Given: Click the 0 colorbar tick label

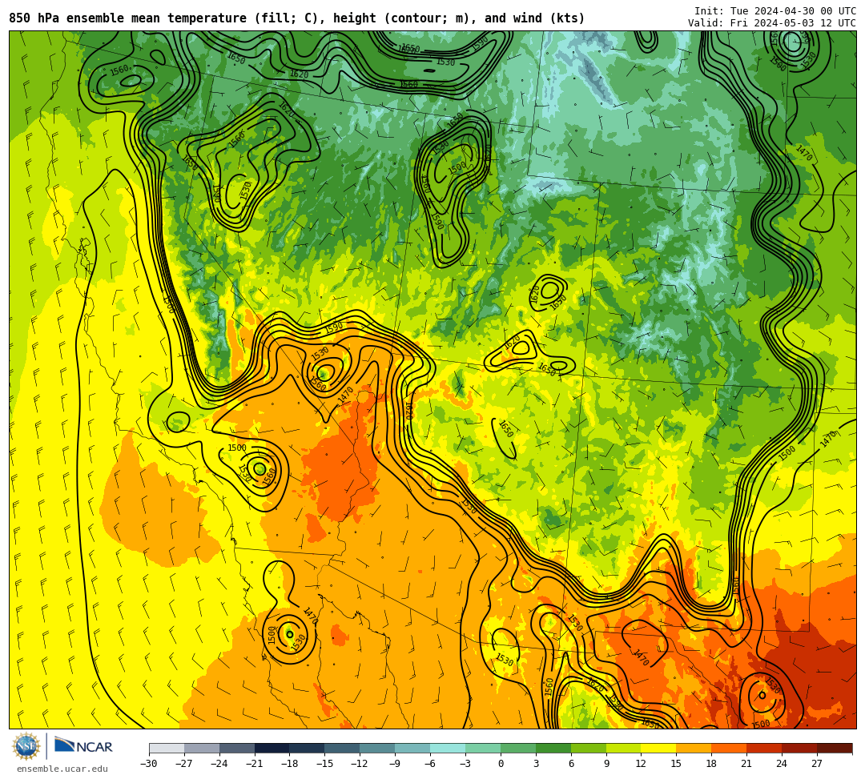Looking at the screenshot, I should [x=501, y=764].
